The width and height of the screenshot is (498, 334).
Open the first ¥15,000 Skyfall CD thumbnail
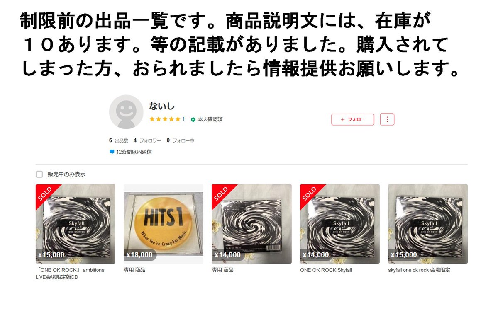click(76, 224)
